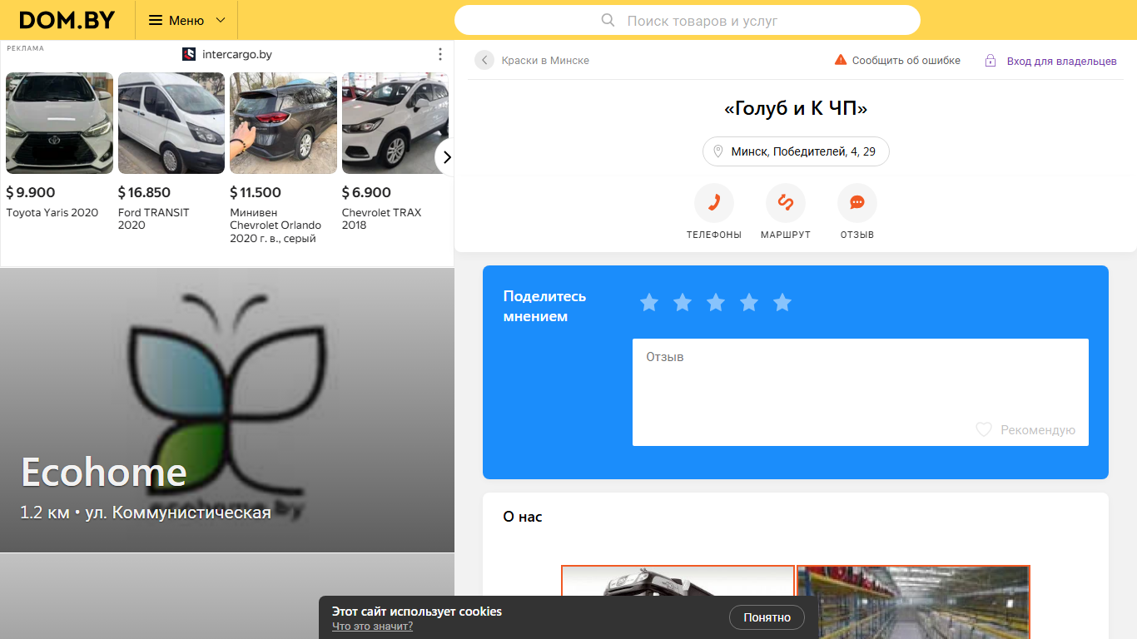Focus the Поиск товаров и услуг search field
The image size is (1137, 639).
tap(688, 20)
